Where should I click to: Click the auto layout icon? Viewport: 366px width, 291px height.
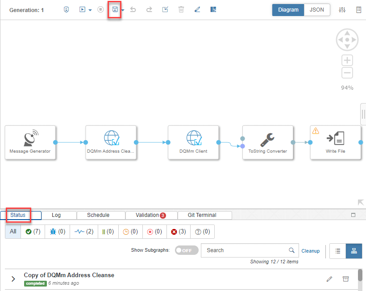(x=213, y=9)
